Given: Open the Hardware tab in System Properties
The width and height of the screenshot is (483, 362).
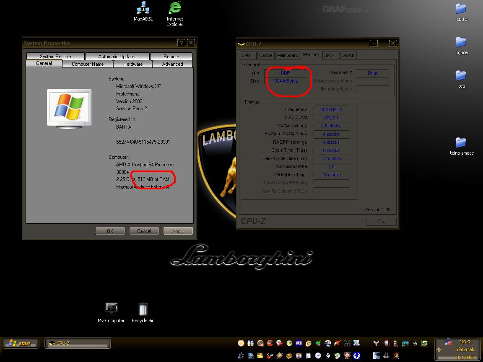Looking at the screenshot, I should tap(133, 64).
